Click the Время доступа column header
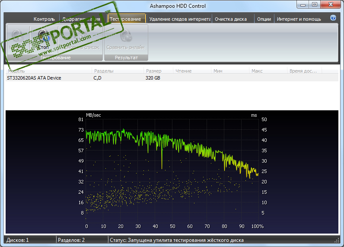The image size is (344, 247). pyautogui.click(x=304, y=71)
